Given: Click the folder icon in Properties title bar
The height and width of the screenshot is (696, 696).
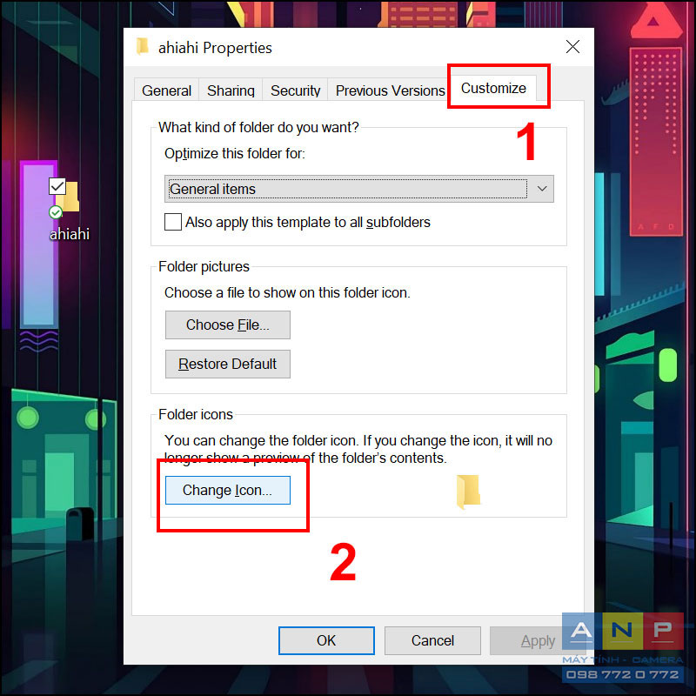Looking at the screenshot, I should pos(142,46).
